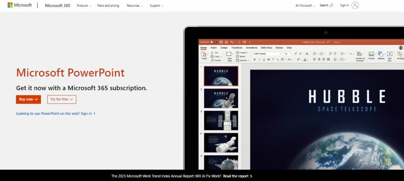Click the Paste clipboard icon

[x=204, y=54]
